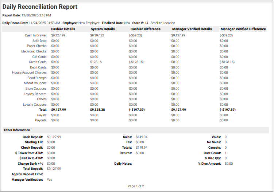Select the Sales value $149.94
This screenshot has height=192, width=274.
(x=142, y=137)
